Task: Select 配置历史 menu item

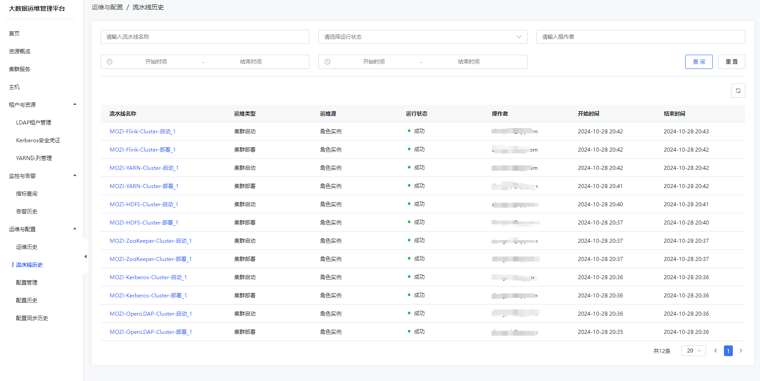Action: (27, 300)
